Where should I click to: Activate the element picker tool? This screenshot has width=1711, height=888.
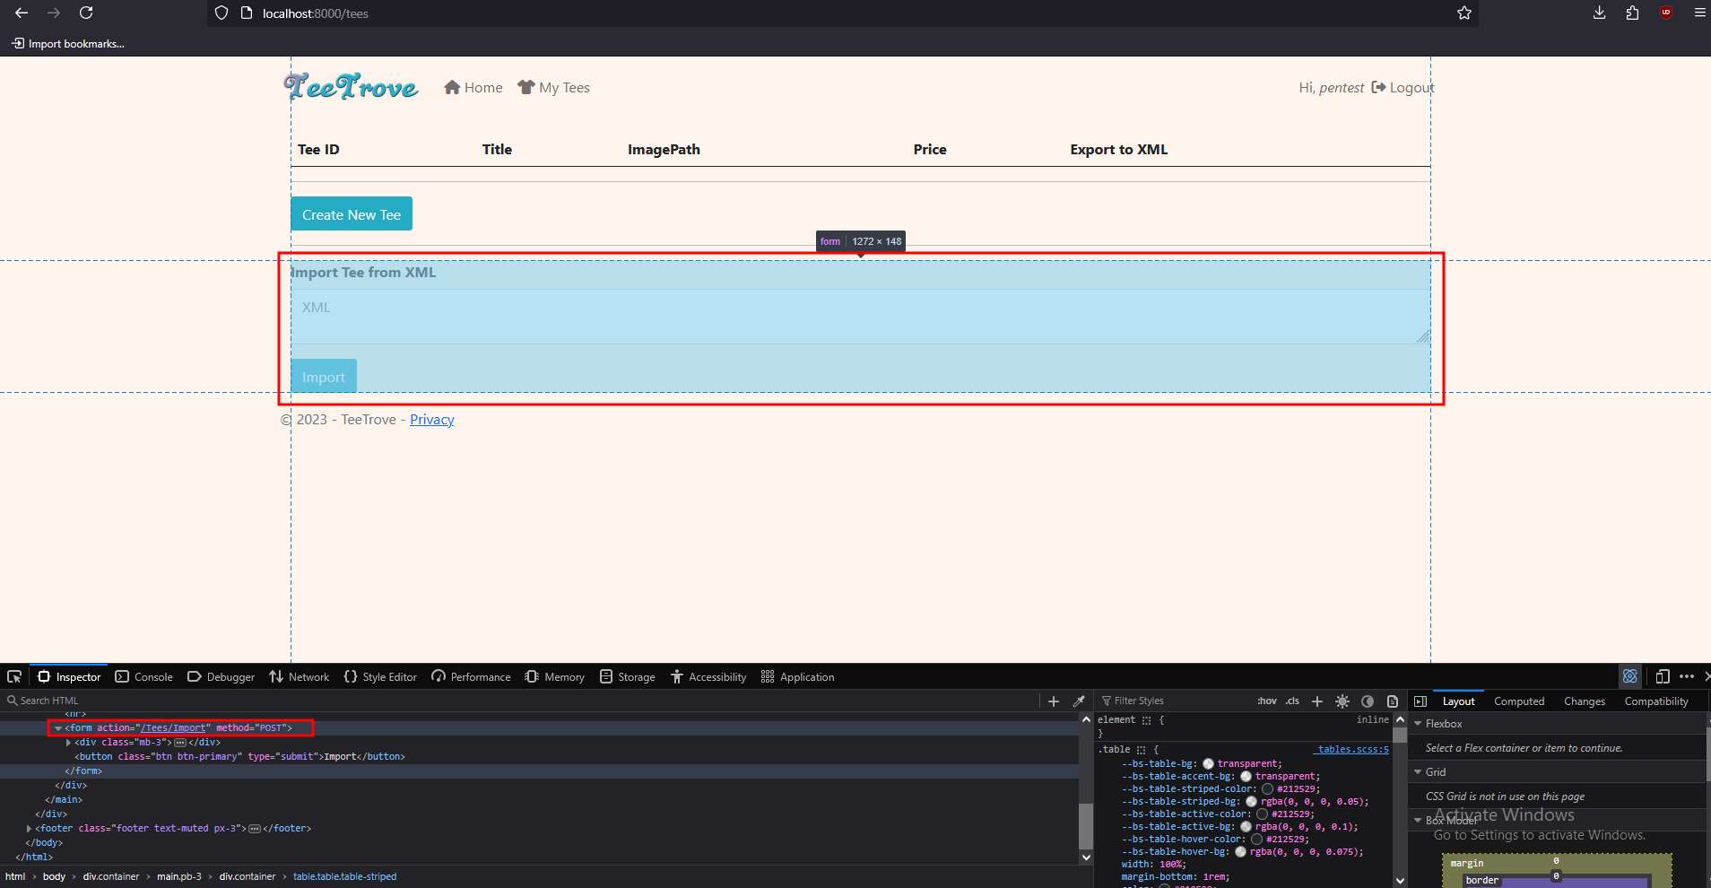coord(14,676)
